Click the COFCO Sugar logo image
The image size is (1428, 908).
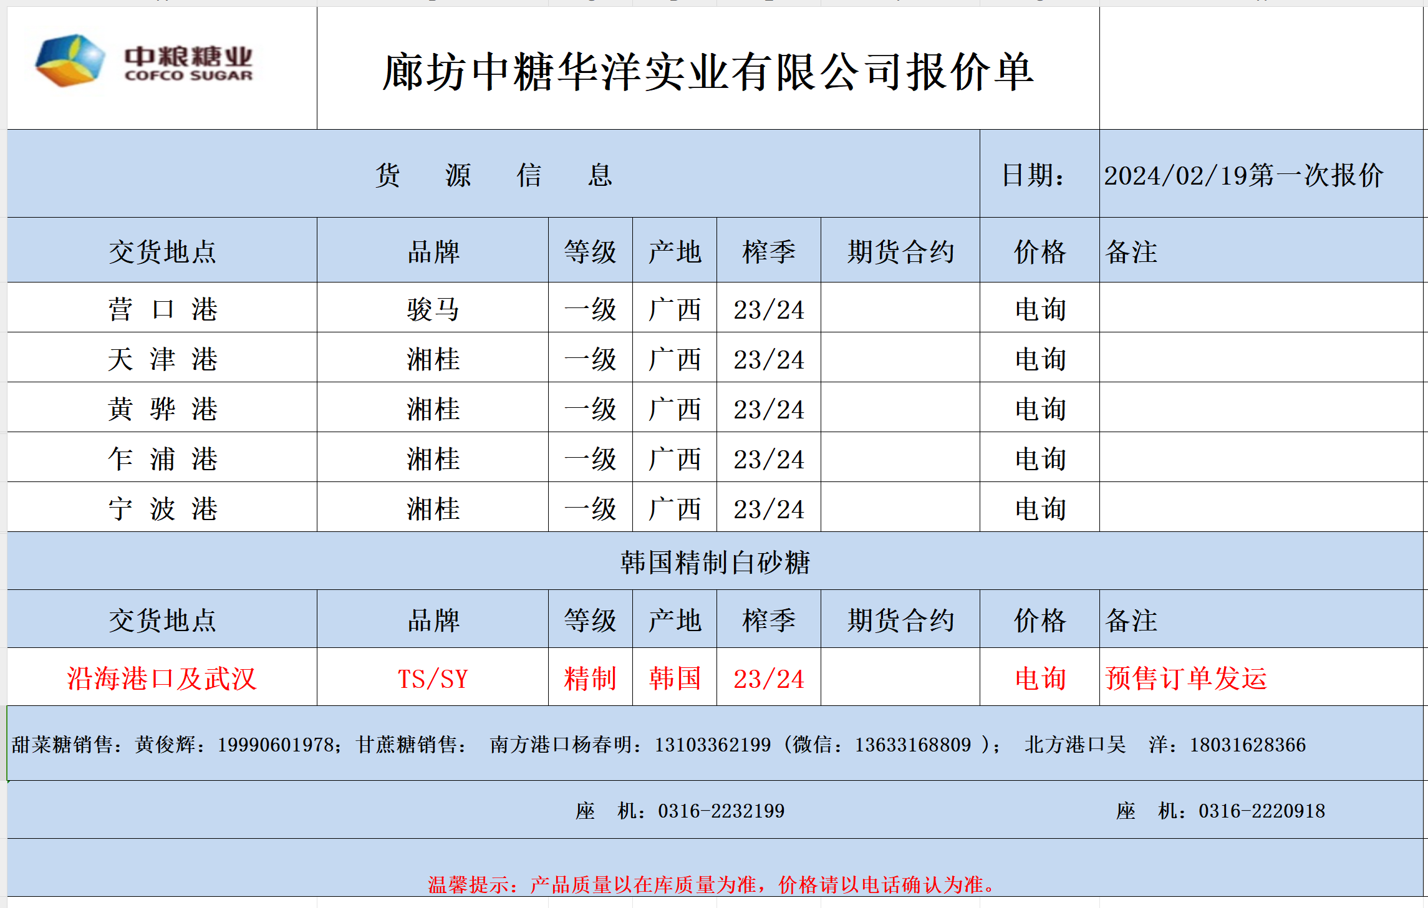145,62
